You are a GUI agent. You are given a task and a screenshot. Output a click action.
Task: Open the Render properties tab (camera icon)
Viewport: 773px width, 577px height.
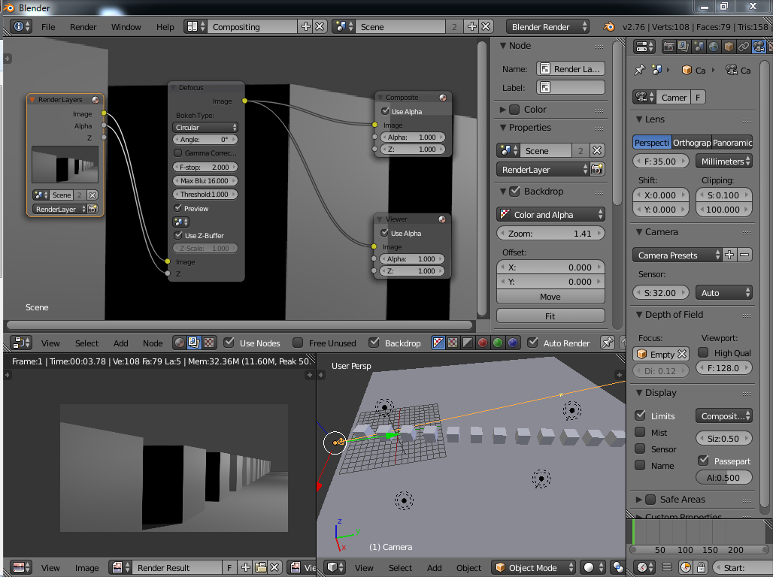click(x=668, y=47)
